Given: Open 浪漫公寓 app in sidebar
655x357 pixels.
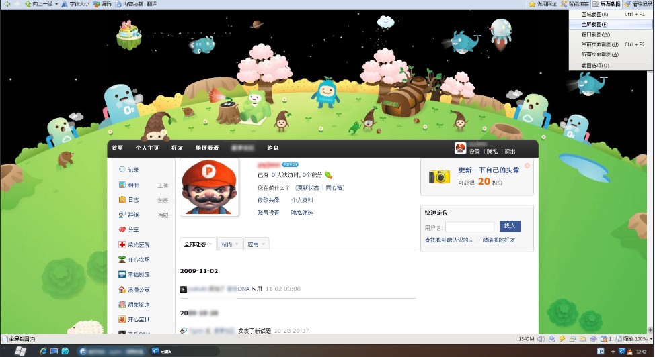Looking at the screenshot, I should (139, 289).
